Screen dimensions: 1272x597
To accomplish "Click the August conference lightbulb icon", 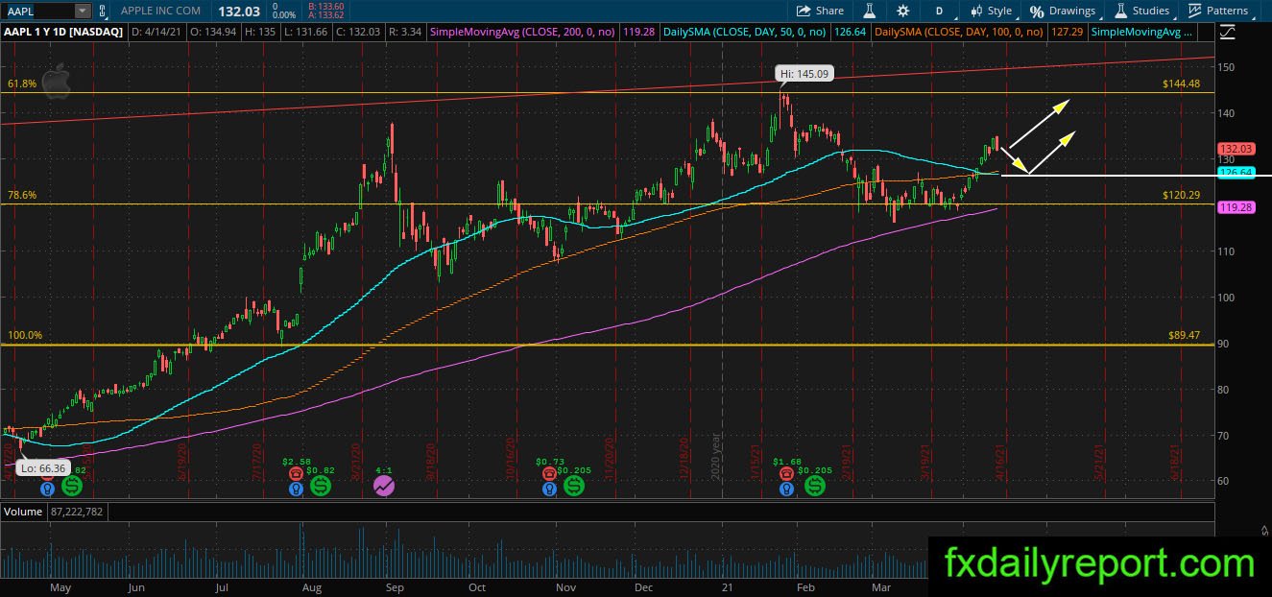I will tap(297, 488).
